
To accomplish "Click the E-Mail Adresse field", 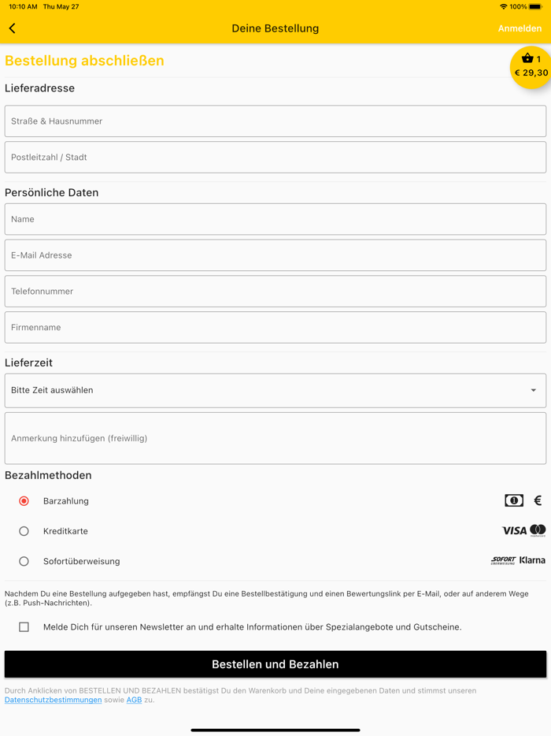I will (x=275, y=255).
